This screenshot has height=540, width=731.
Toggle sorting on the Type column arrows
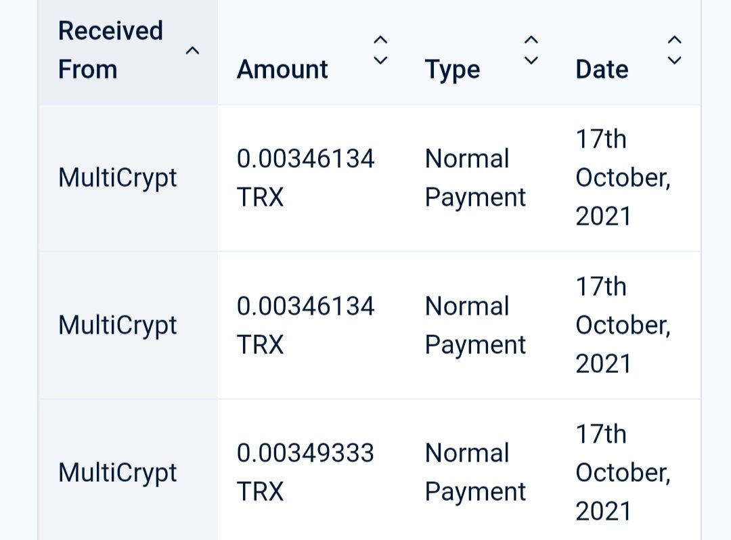coord(531,50)
